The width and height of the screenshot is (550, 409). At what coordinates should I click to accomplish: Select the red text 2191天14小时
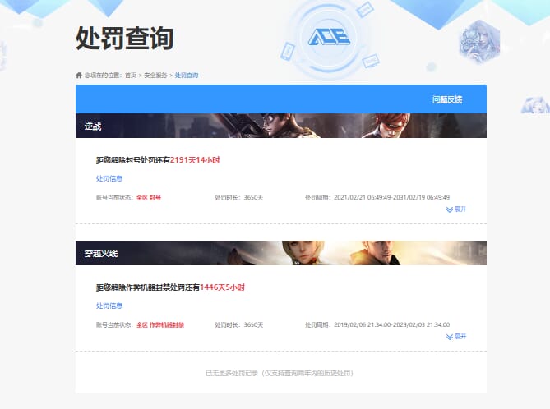[195, 160]
